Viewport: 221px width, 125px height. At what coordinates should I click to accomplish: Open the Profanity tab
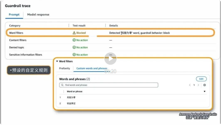(64, 68)
